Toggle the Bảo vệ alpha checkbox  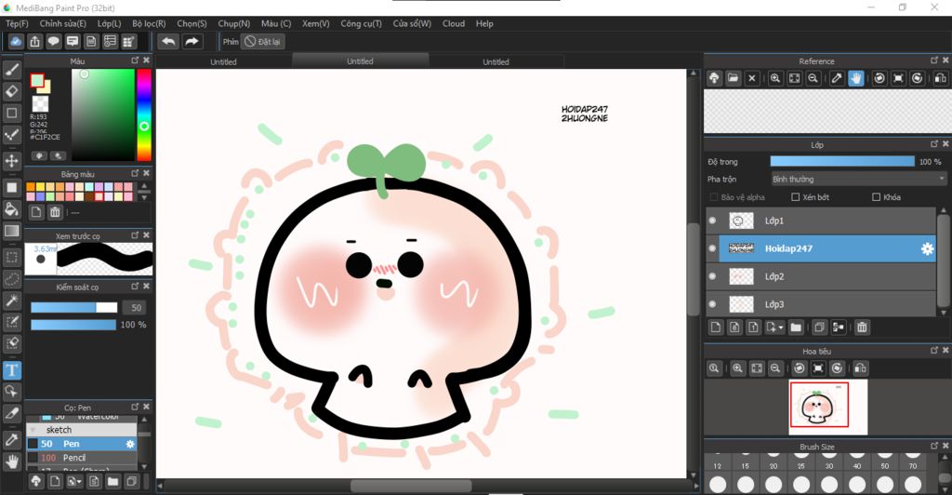click(x=714, y=196)
